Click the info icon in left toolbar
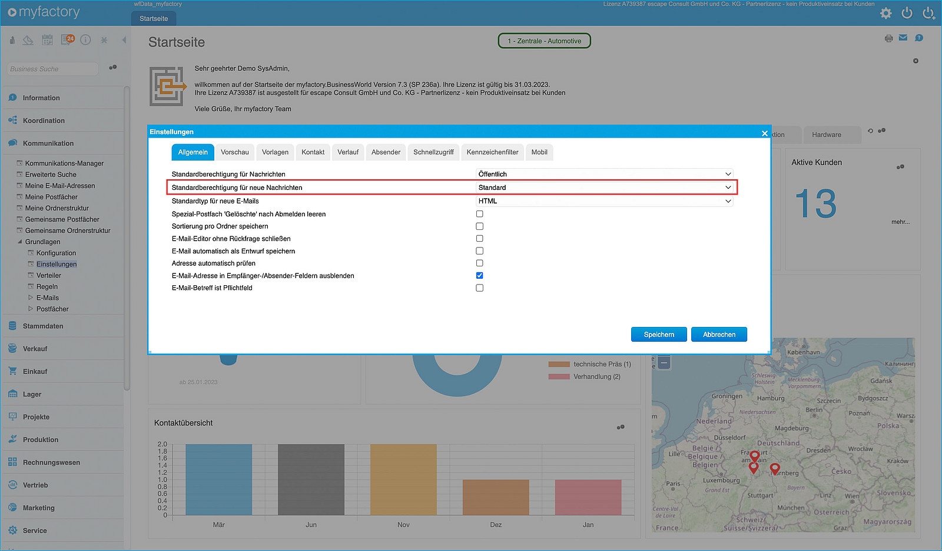 coord(85,40)
